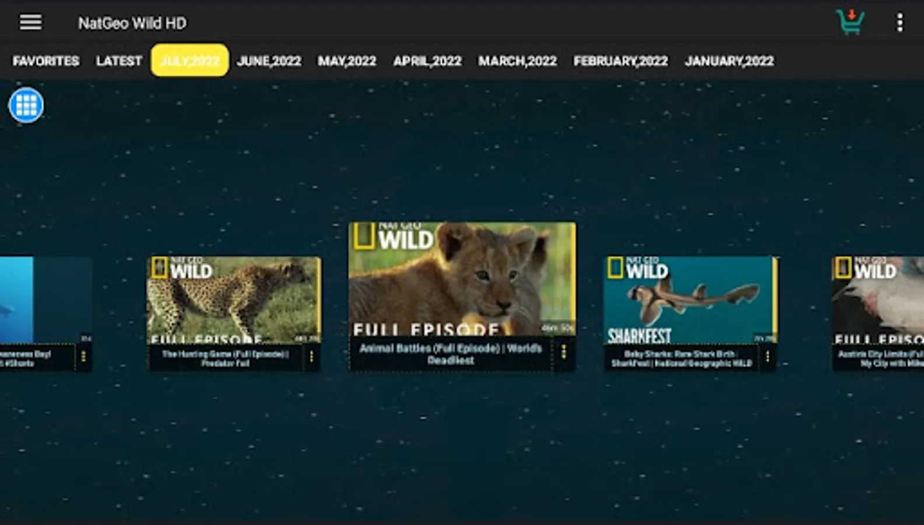Open options for Animal Battles video
924x525 pixels.
[563, 352]
